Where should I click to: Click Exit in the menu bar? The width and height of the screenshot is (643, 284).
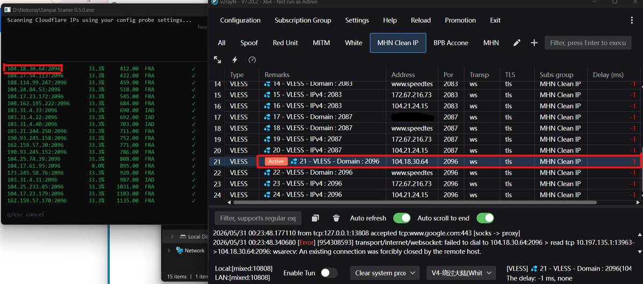(x=495, y=20)
